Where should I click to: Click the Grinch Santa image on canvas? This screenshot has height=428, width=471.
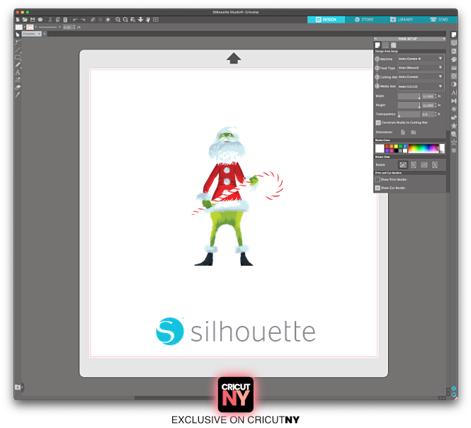click(237, 196)
